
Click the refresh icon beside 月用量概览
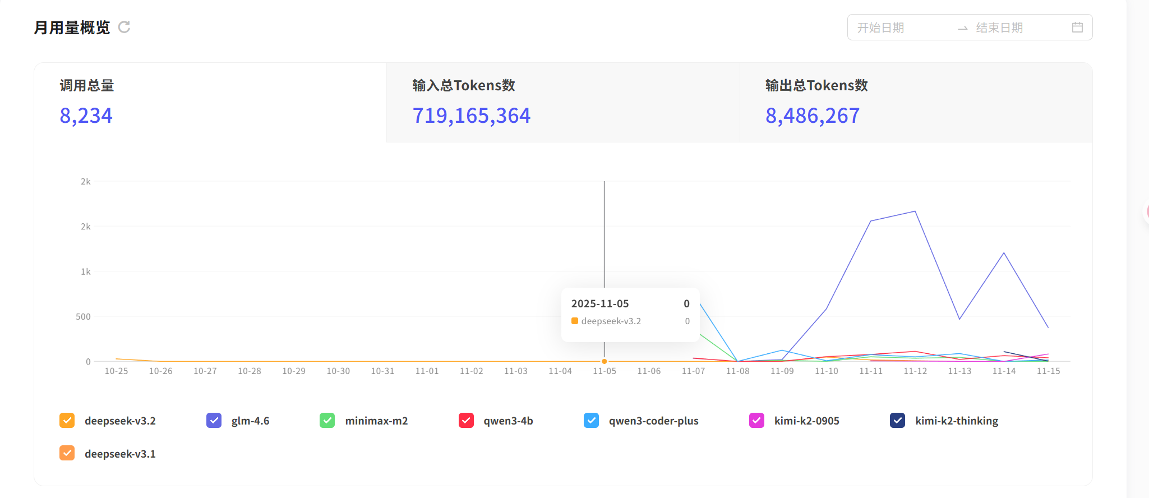click(124, 27)
